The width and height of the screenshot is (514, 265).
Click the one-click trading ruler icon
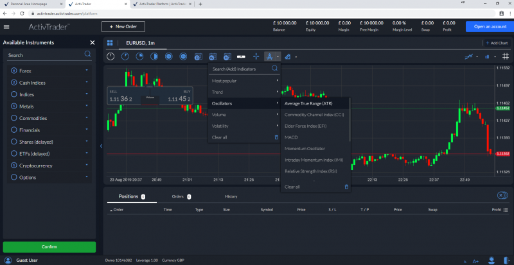click(x=242, y=56)
